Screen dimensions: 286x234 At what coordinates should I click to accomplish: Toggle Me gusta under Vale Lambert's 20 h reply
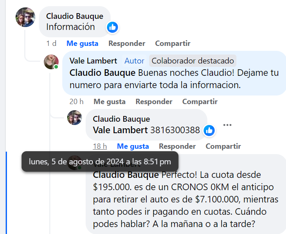pyautogui.click(x=110, y=102)
